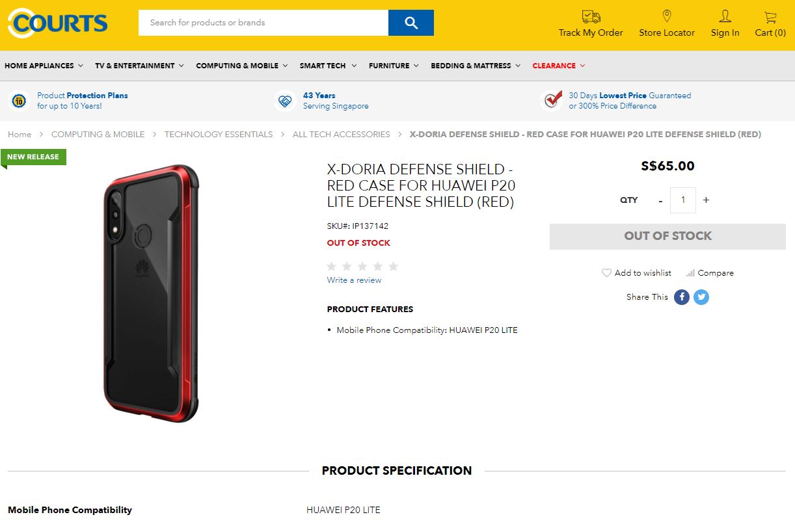Viewport: 795px width, 530px height.
Task: Expand the Furniture dropdown menu
Action: coord(394,66)
